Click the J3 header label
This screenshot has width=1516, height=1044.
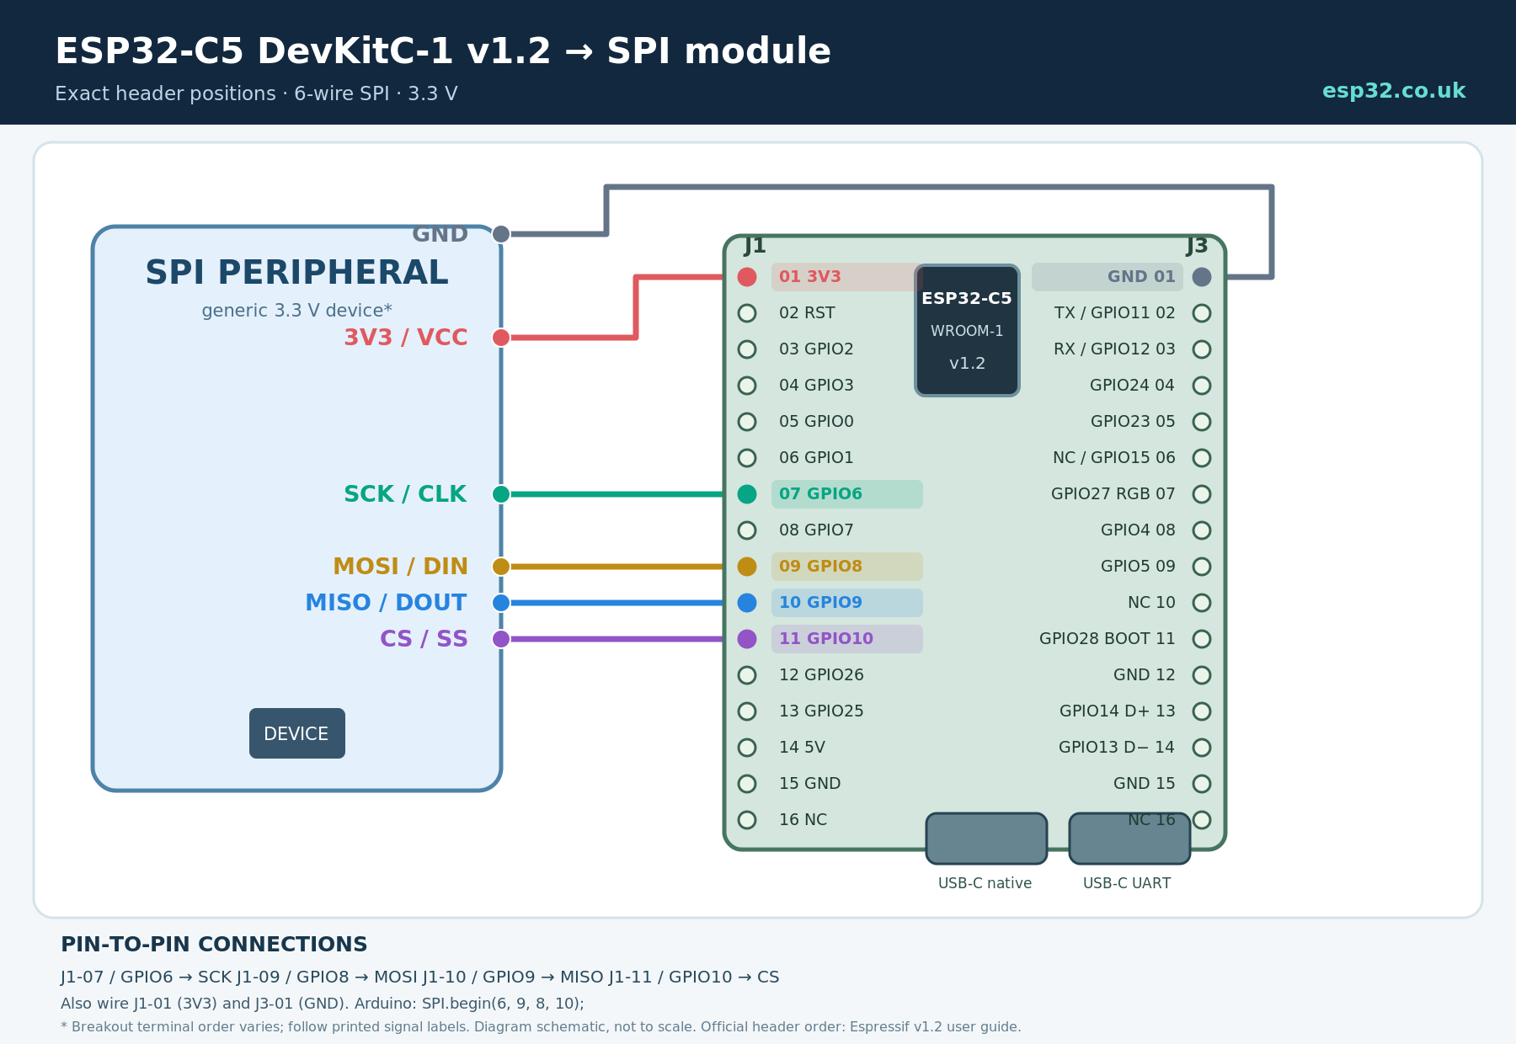point(1197,246)
